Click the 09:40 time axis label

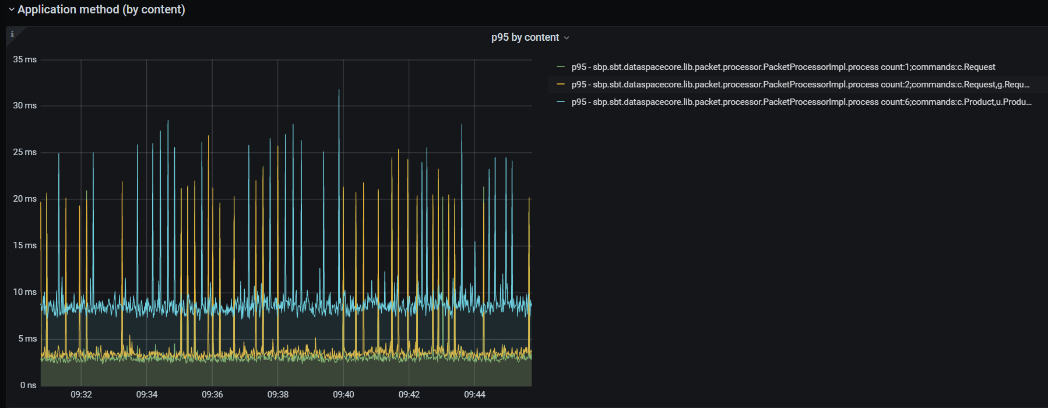pos(343,395)
